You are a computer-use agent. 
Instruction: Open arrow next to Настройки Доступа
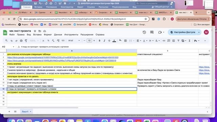[x=199, y=32]
